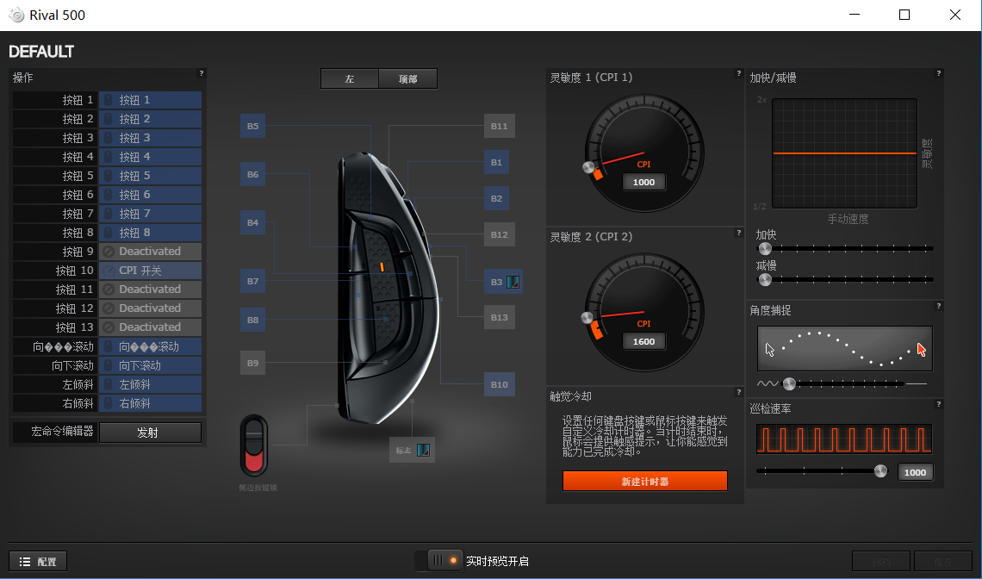This screenshot has height=579, width=982.
Task: Open the 按钮 13 Deactivated assignment
Action: tap(150, 327)
